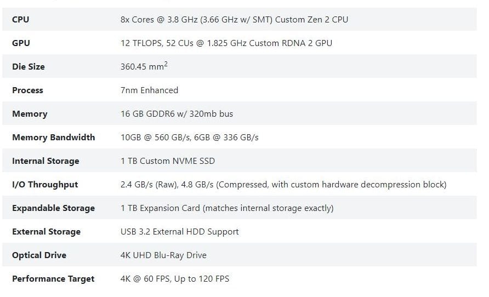
Task: Select the Internal Storage label
Action: (x=46, y=161)
